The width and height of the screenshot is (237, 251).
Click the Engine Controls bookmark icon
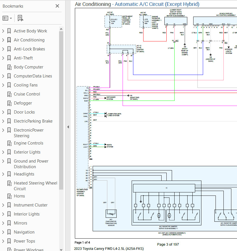[10, 143]
